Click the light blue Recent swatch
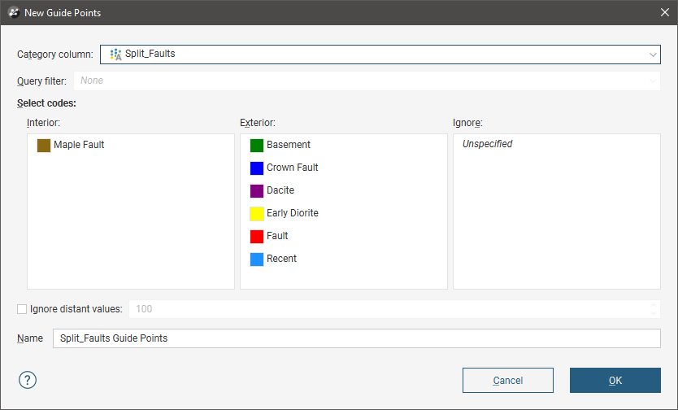 pyautogui.click(x=257, y=260)
